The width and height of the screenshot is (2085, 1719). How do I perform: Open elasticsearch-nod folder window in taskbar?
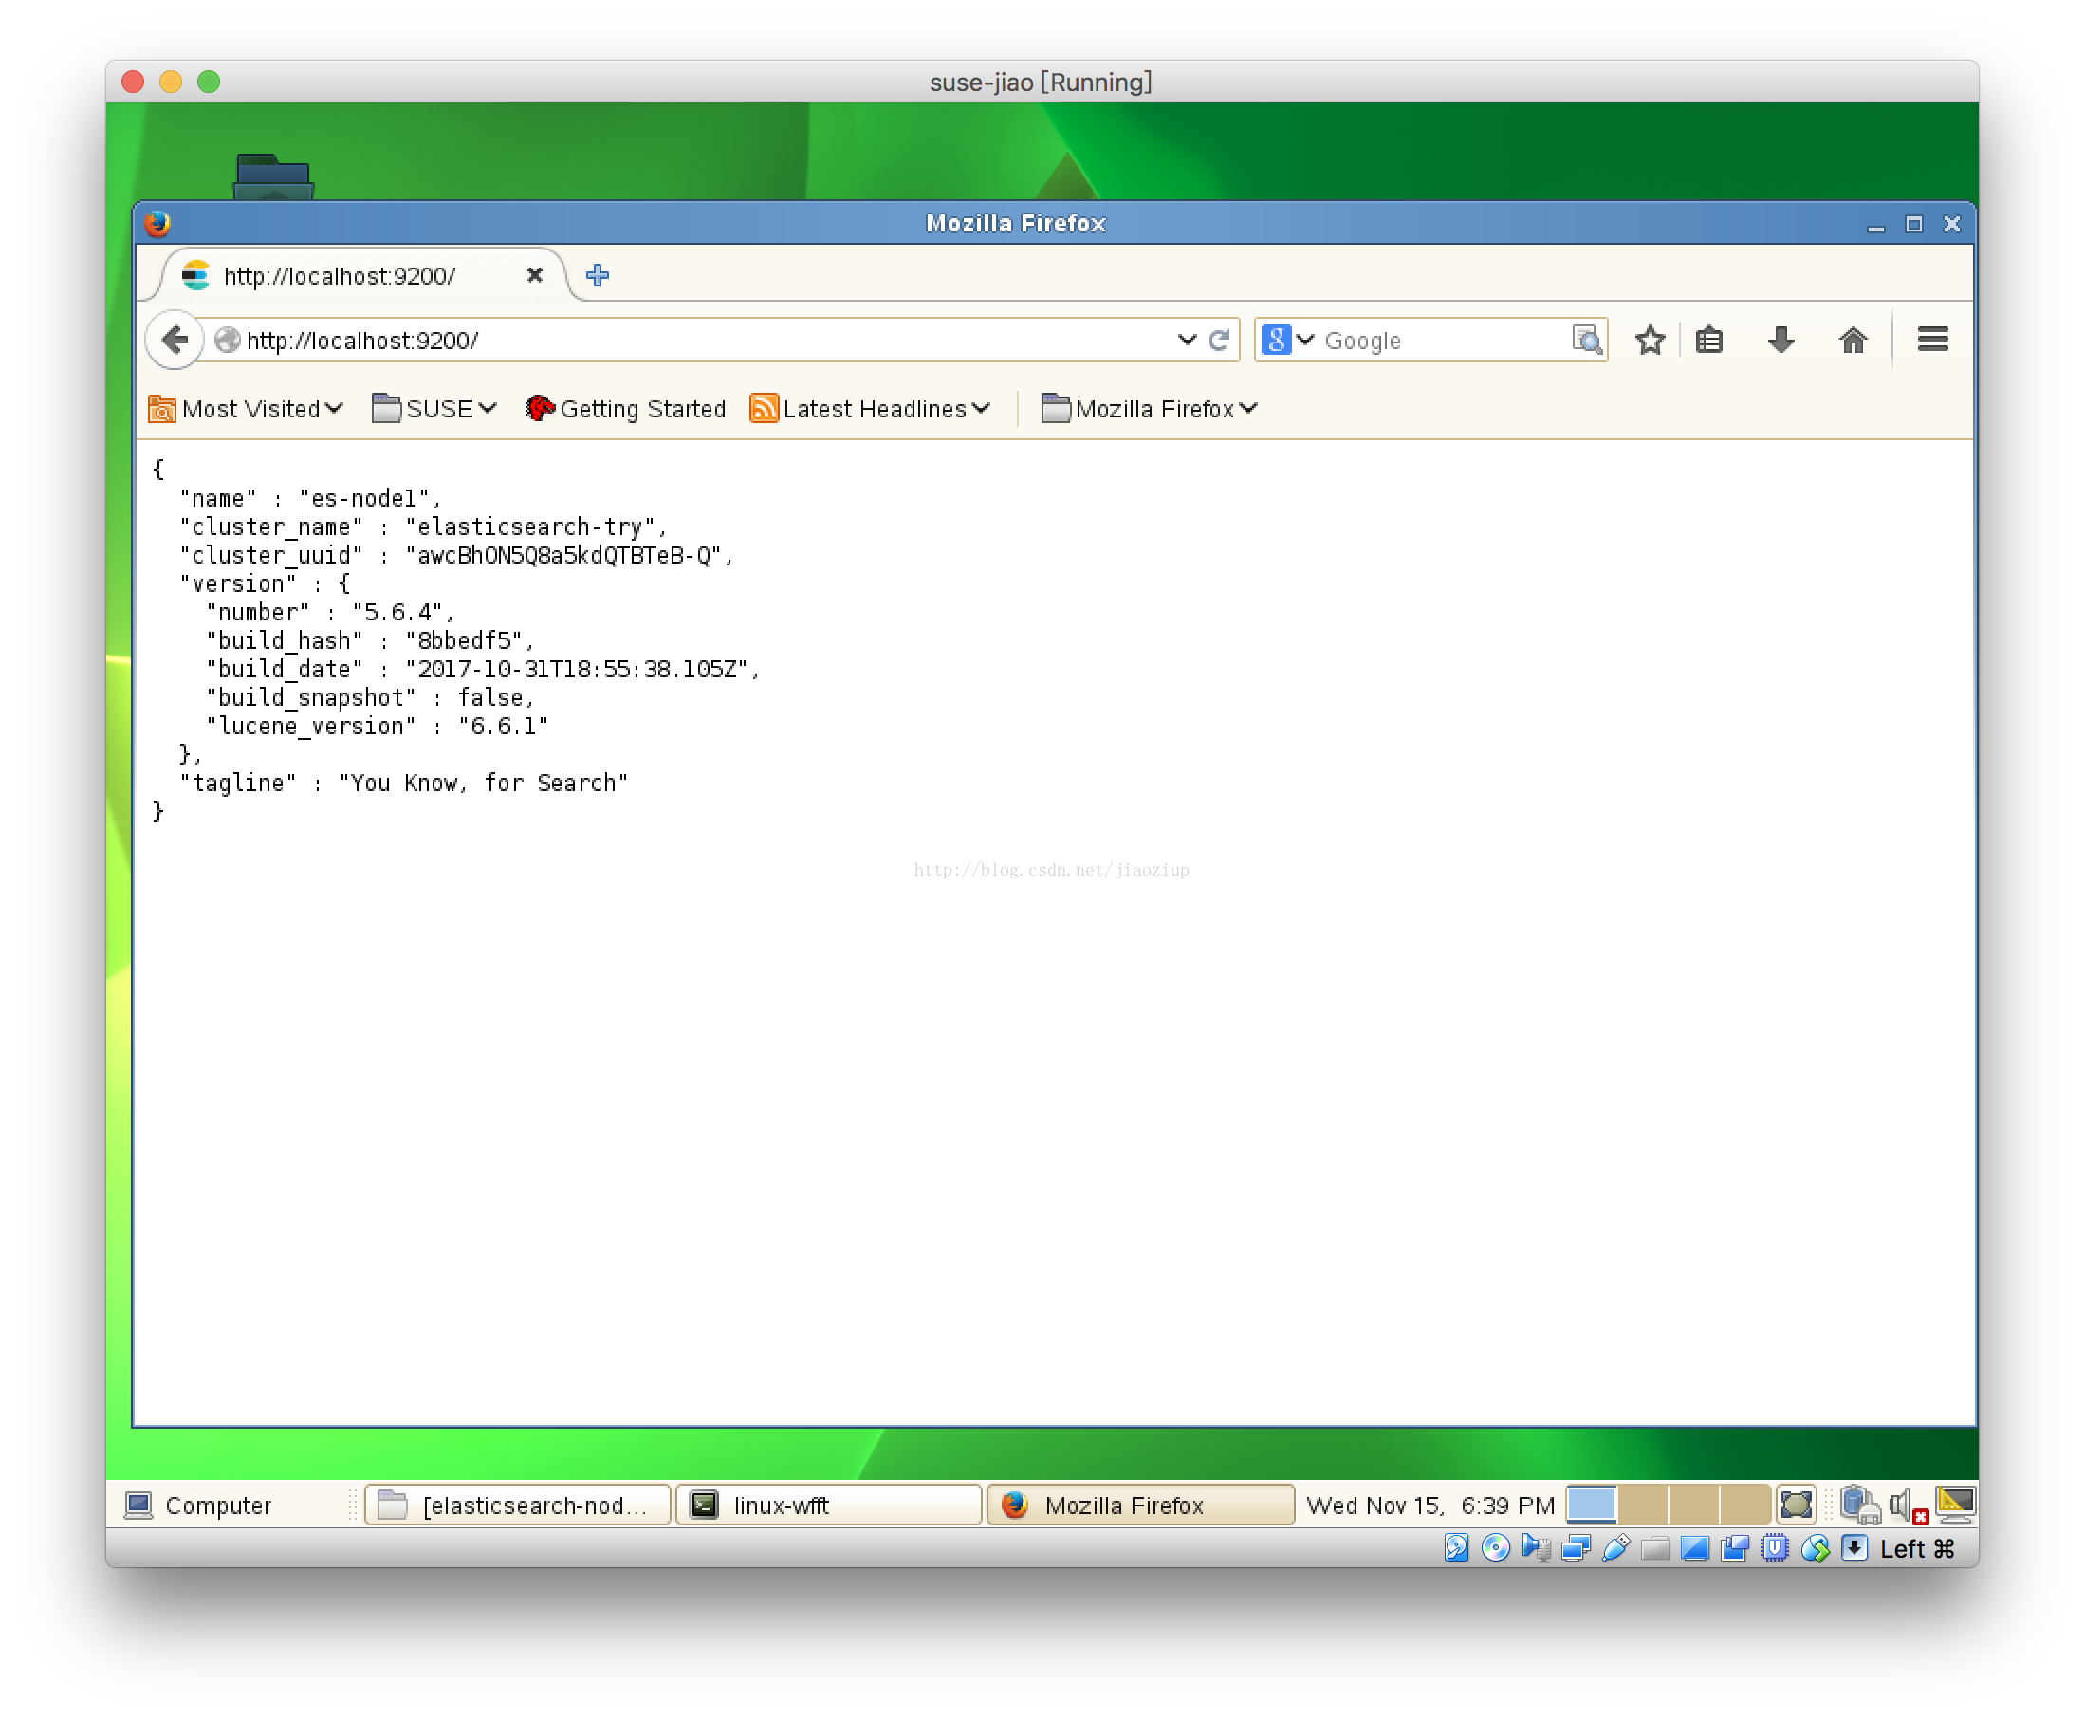tap(518, 1506)
